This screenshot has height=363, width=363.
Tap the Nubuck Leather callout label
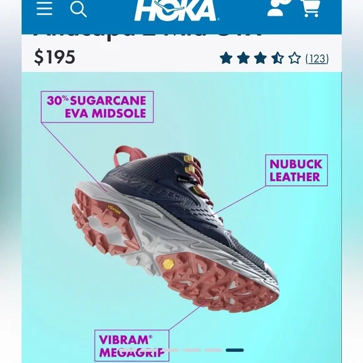tap(296, 170)
